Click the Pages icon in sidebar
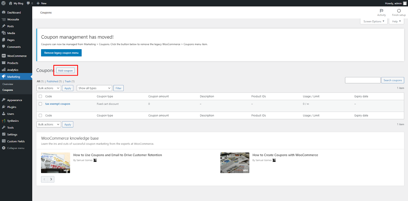This screenshot has height=201, width=408. (x=4, y=40)
